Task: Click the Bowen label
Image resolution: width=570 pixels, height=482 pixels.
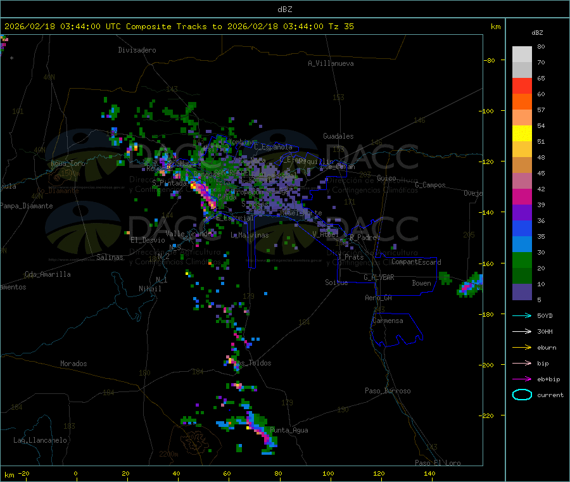Action: tap(422, 283)
